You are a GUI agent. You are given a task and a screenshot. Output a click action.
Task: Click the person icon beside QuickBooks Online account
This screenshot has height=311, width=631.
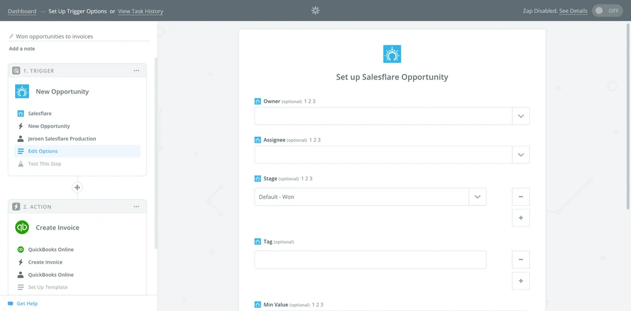21,275
